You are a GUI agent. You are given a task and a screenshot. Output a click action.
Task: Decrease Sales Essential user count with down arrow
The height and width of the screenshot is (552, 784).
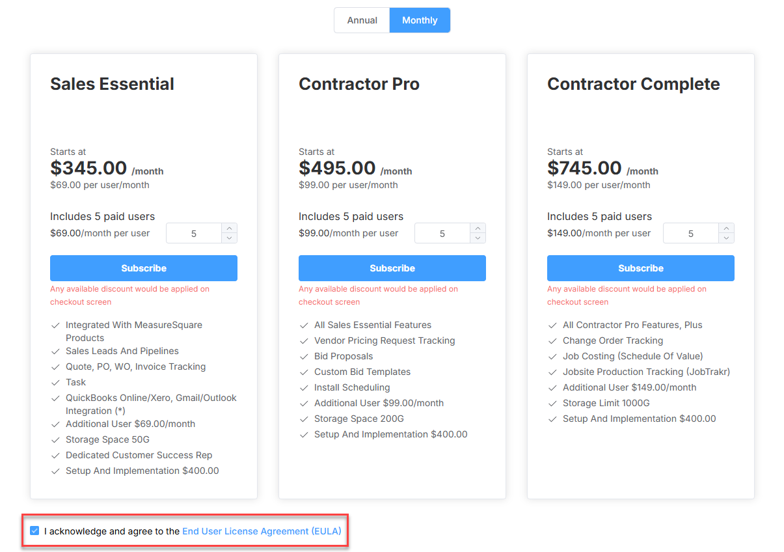pos(229,238)
